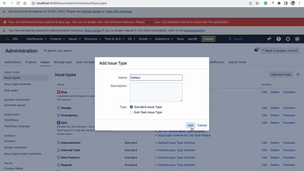Open the Tests navbar item
The width and height of the screenshot is (304, 171).
point(180,39)
